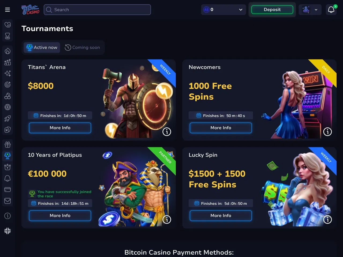
Task: Click the favorites hearts sidebar icon
Action: pos(8,25)
